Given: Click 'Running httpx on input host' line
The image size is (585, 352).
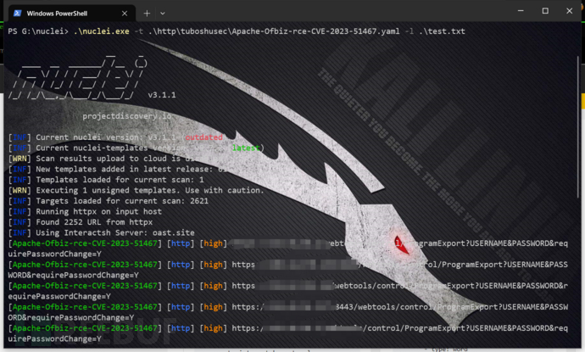Looking at the screenshot, I should pos(85,212).
